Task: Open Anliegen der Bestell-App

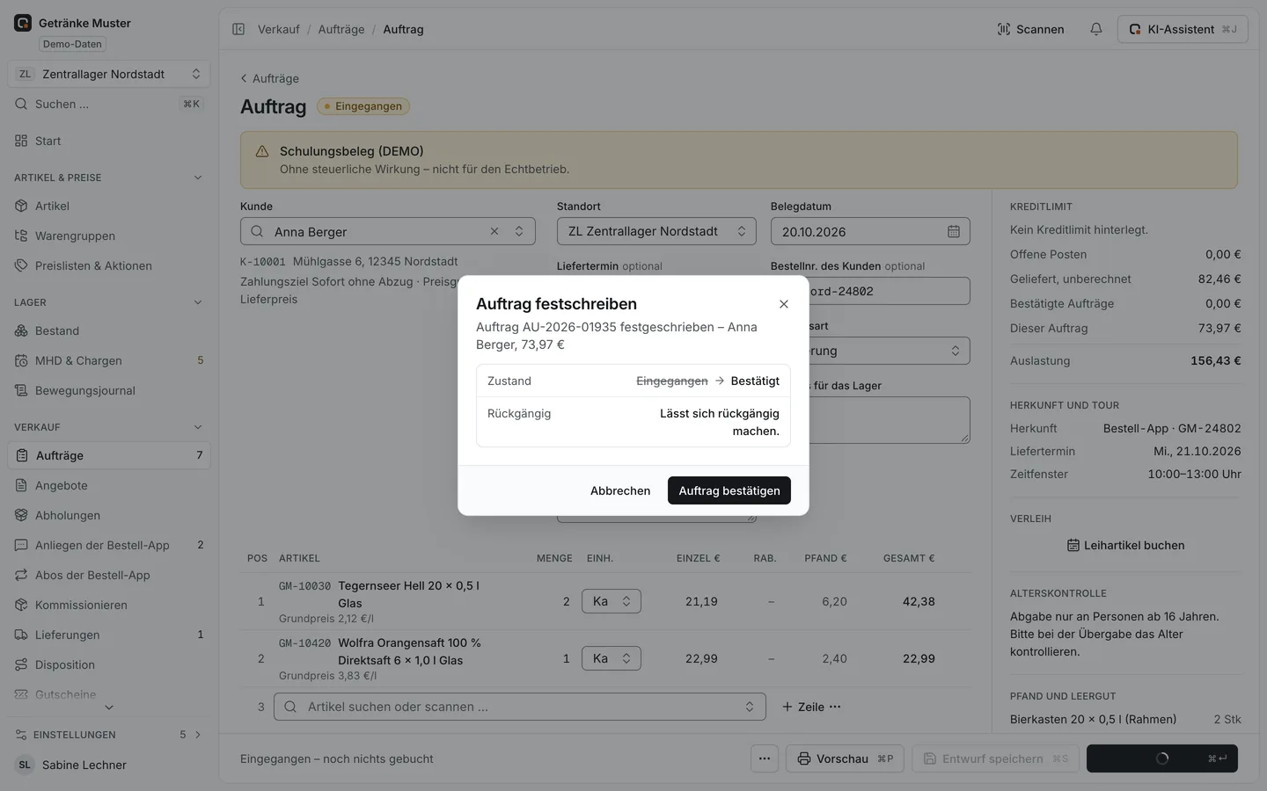Action: coord(109,545)
